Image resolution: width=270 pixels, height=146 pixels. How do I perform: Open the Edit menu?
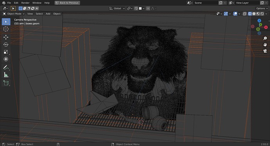click(16, 3)
